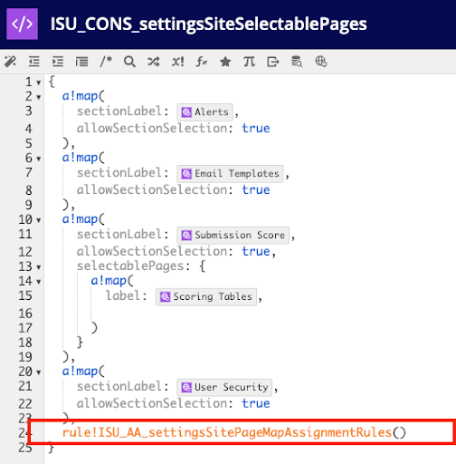Click the export arrow toolbar icon
The image size is (456, 464).
[x=273, y=62]
